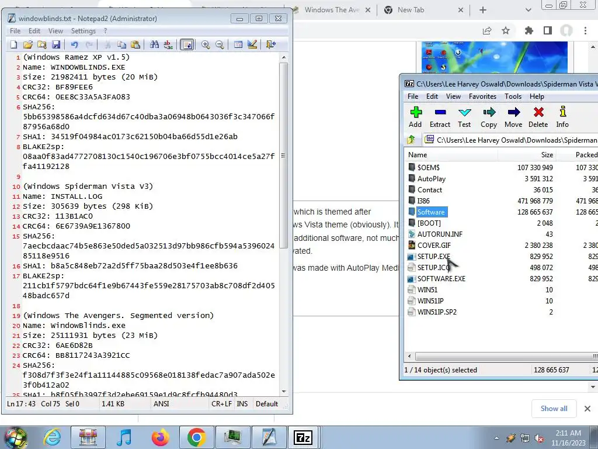Toggle the Chrome side panel icon

(548, 30)
